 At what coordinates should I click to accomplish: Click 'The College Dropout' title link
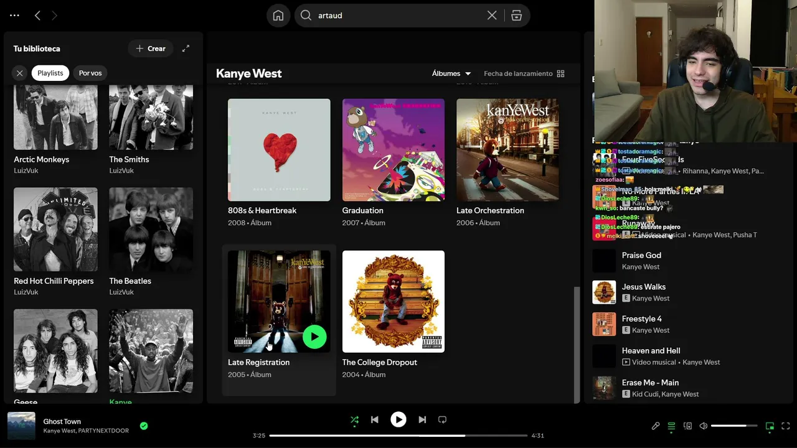click(x=379, y=362)
